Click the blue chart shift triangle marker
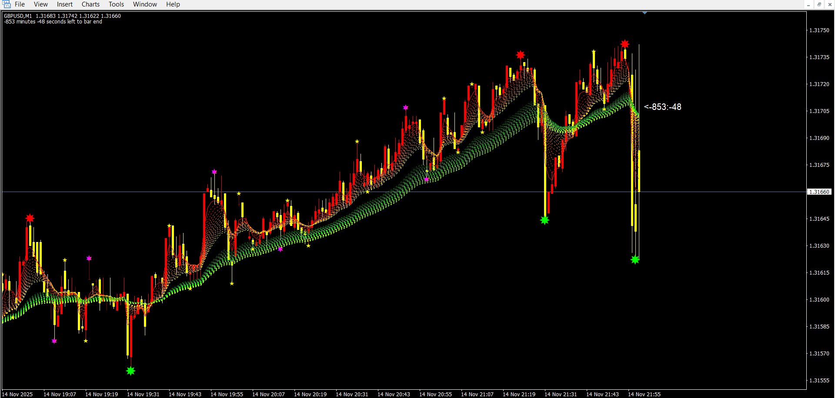 [645, 13]
